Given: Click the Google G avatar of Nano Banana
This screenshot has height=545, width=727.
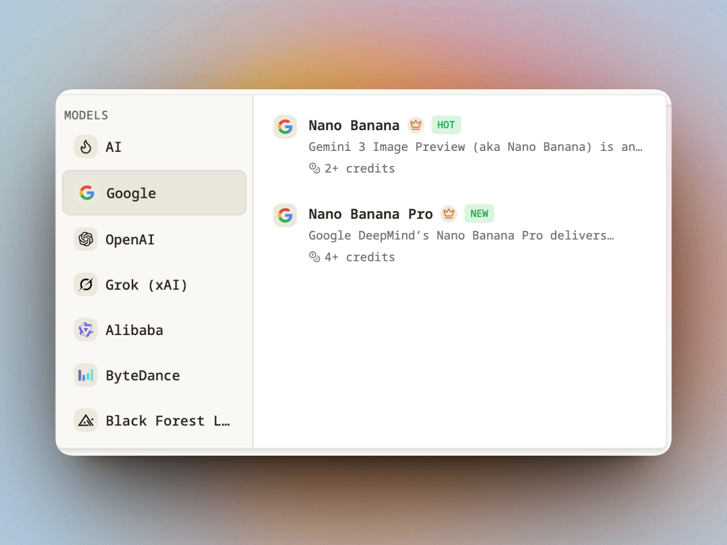Looking at the screenshot, I should (285, 127).
